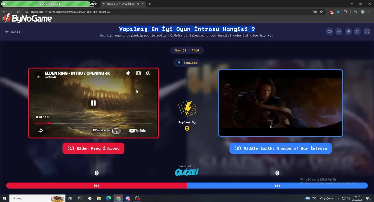This screenshot has height=202, width=374.
Task: Click the Son 32 • 4/16 round indicator
Action: [x=187, y=50]
